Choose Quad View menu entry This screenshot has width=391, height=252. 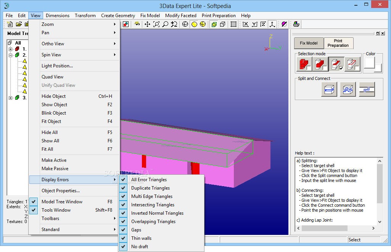click(74, 77)
